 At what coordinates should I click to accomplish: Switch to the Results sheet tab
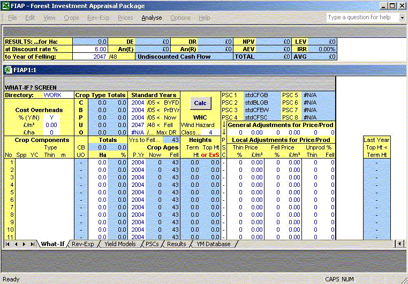(x=176, y=244)
